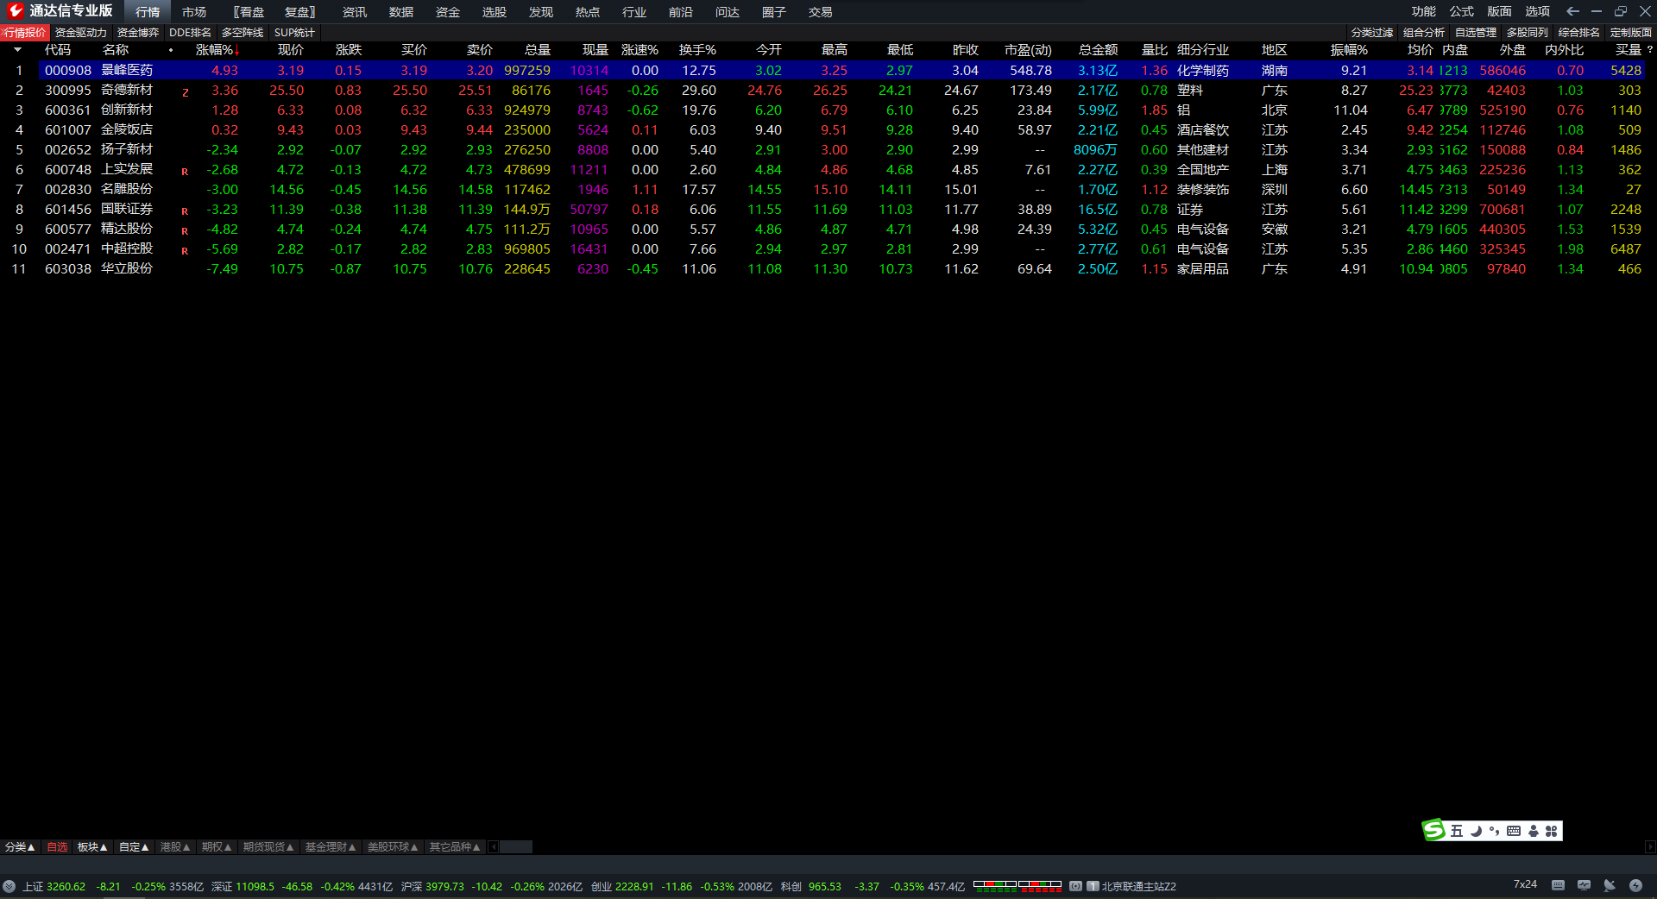The height and width of the screenshot is (899, 1657).
Task: Click the 多股同列 button
Action: click(1528, 33)
